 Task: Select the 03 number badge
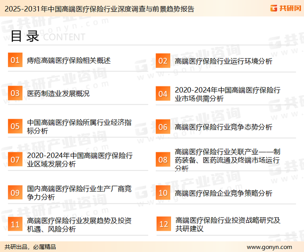(15, 94)
